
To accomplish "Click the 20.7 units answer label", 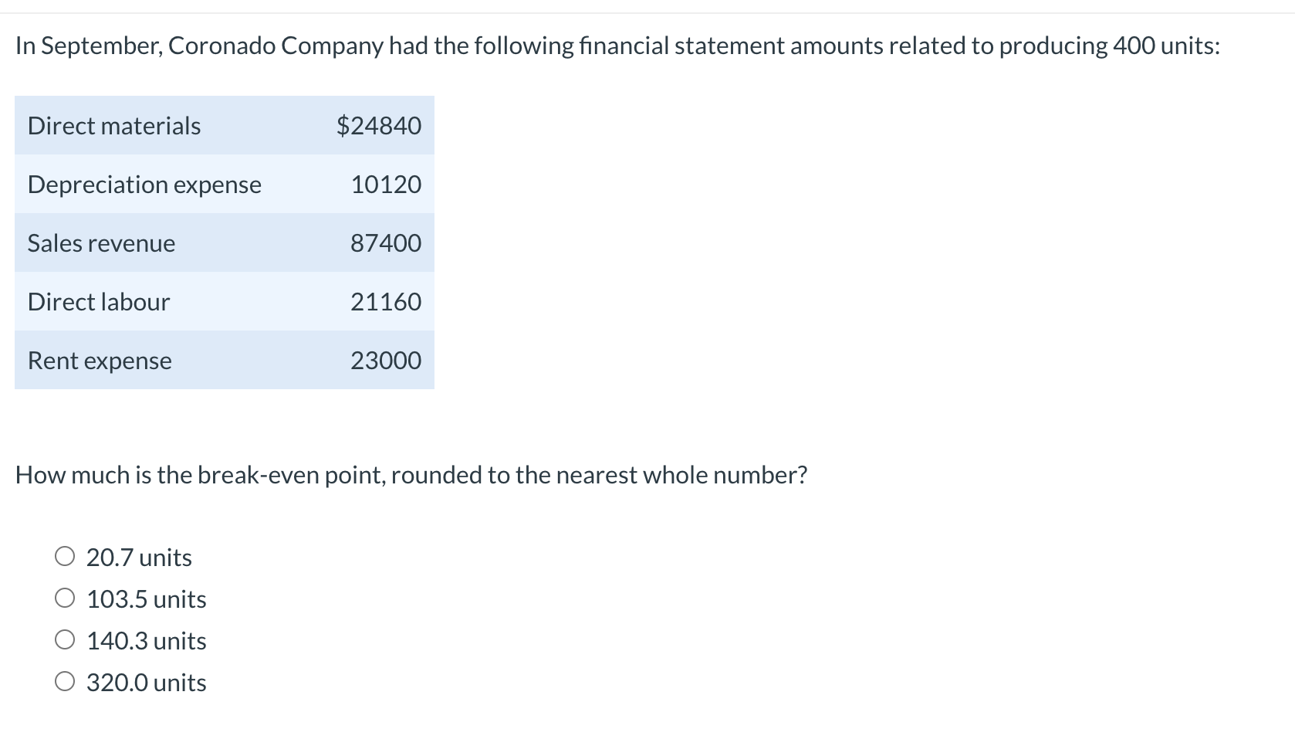I will [139, 557].
